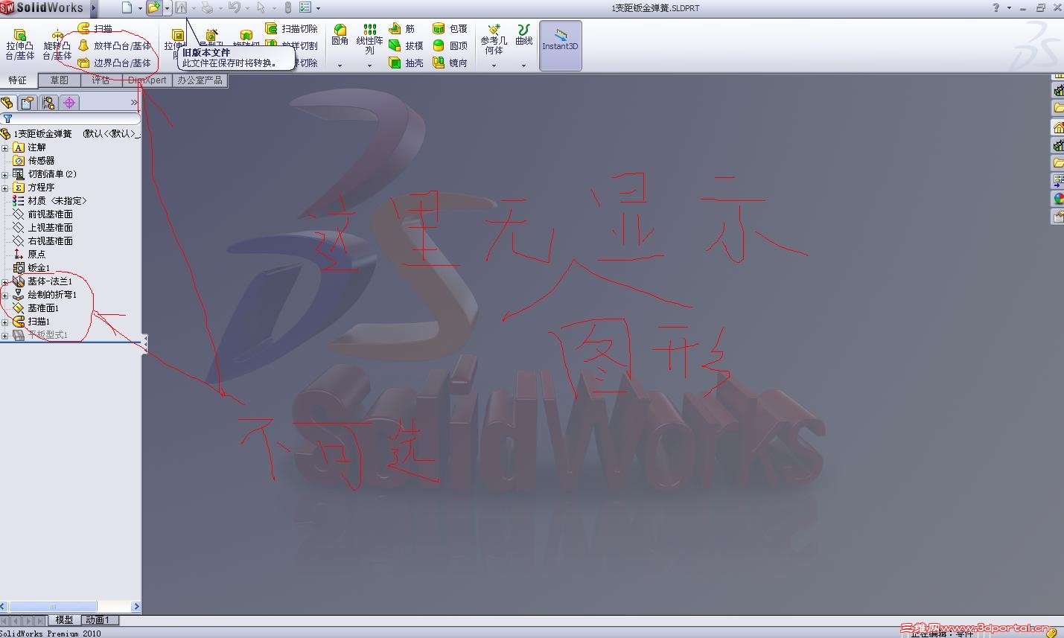
Task: Show the FeatureManager design tree tab icon
Action: click(x=7, y=103)
